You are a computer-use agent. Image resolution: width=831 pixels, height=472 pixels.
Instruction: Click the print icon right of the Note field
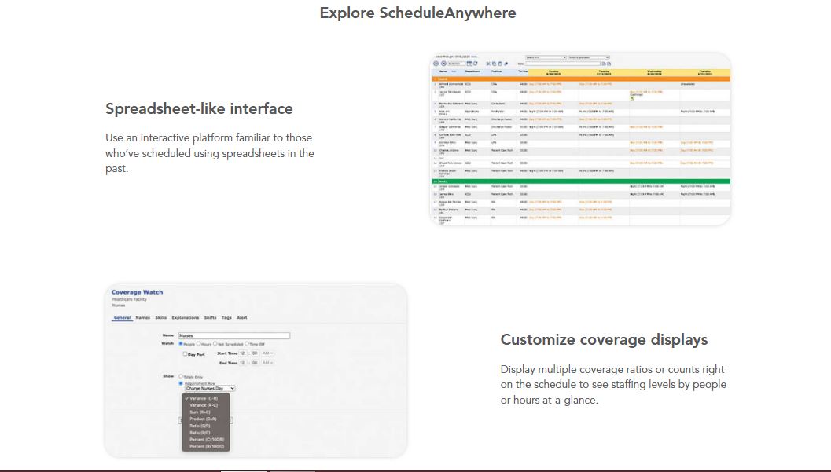tap(604, 63)
